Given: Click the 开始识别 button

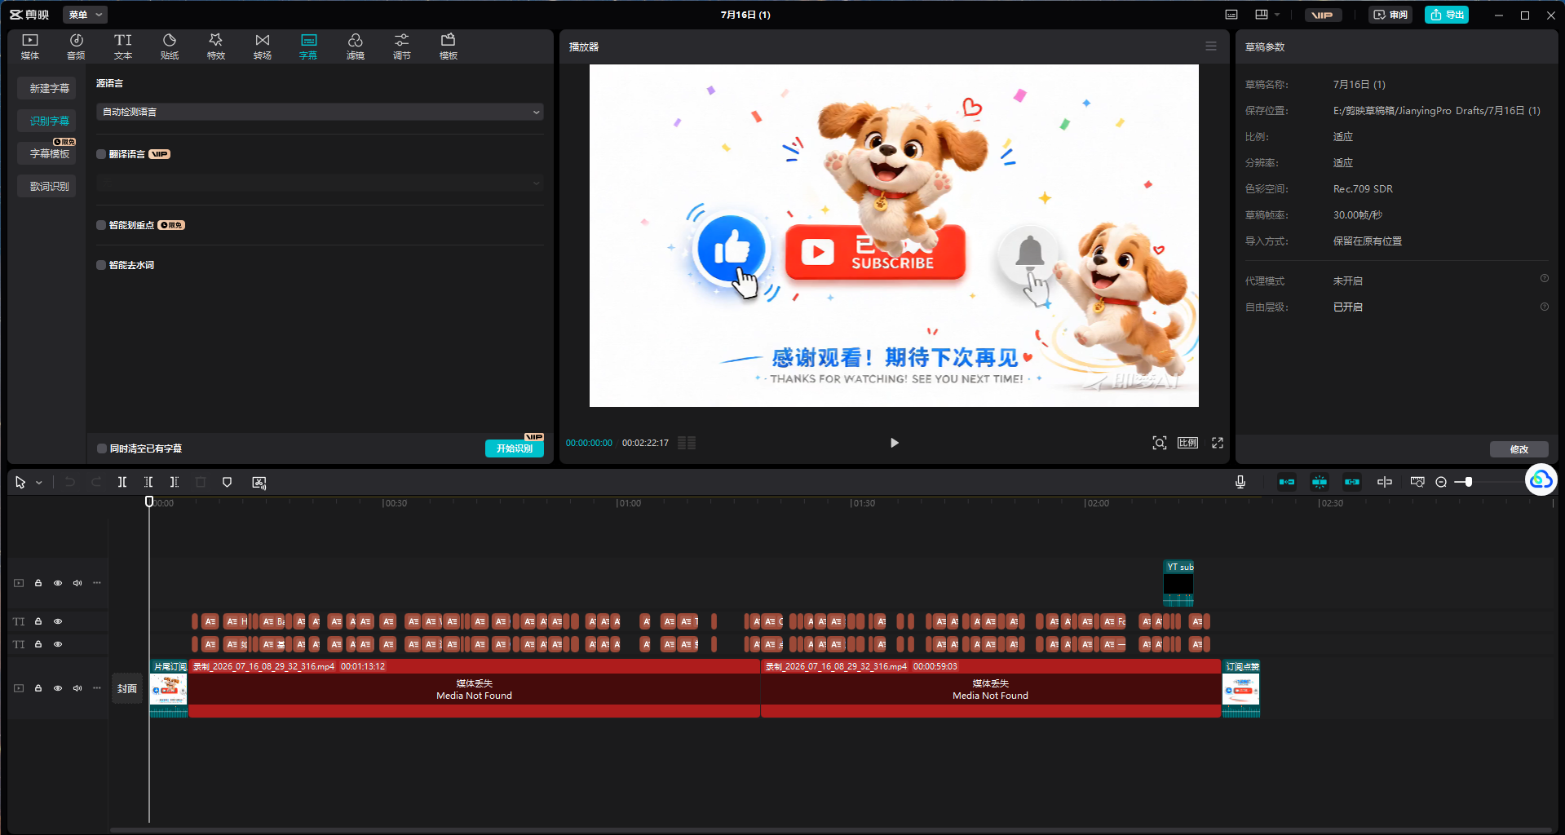Looking at the screenshot, I should 515,448.
